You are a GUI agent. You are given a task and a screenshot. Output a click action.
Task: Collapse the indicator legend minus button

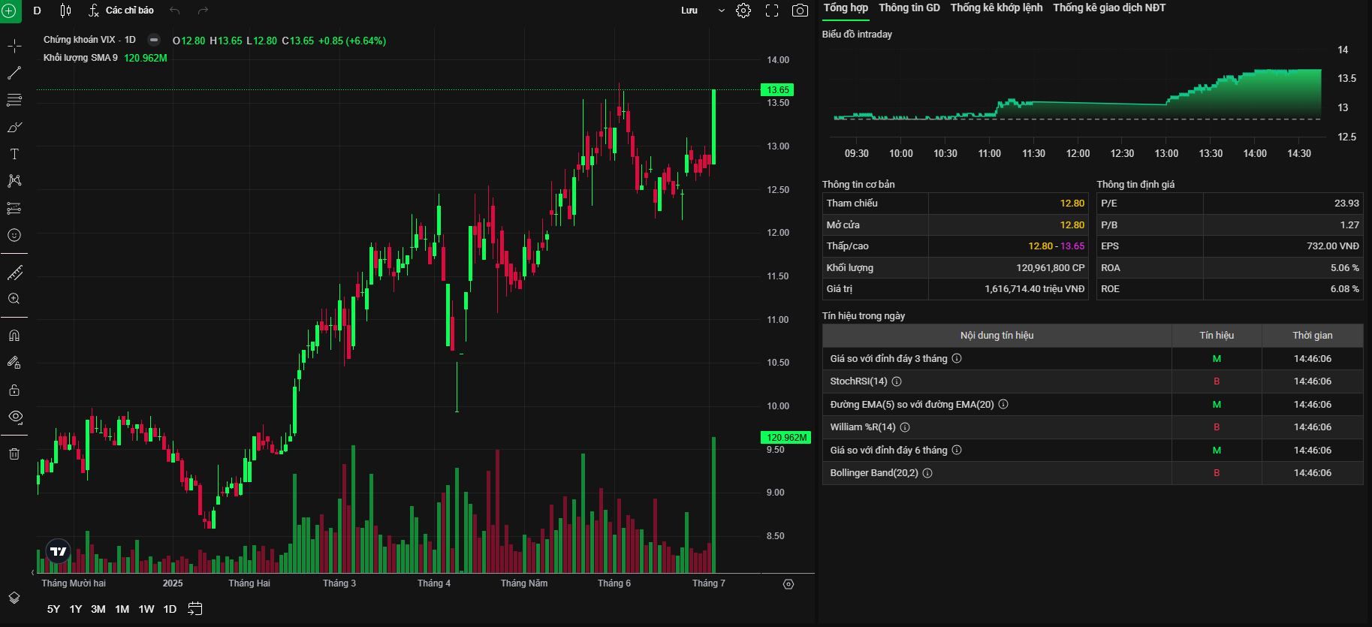coord(154,40)
